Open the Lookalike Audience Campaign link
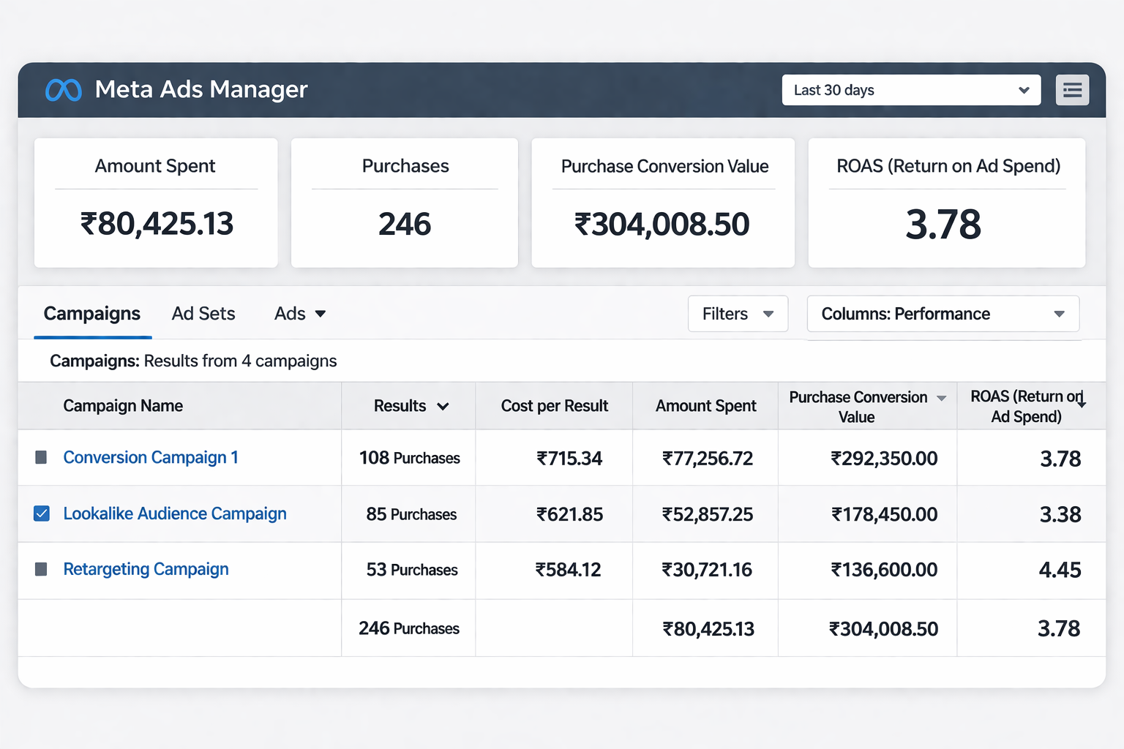Image resolution: width=1124 pixels, height=749 pixels. pos(175,513)
